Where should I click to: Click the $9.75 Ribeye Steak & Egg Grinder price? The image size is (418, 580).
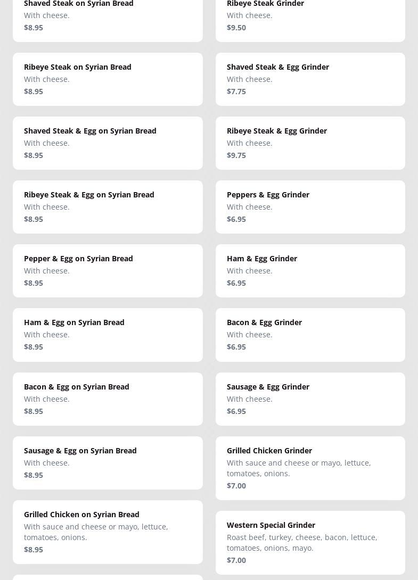coord(236,155)
